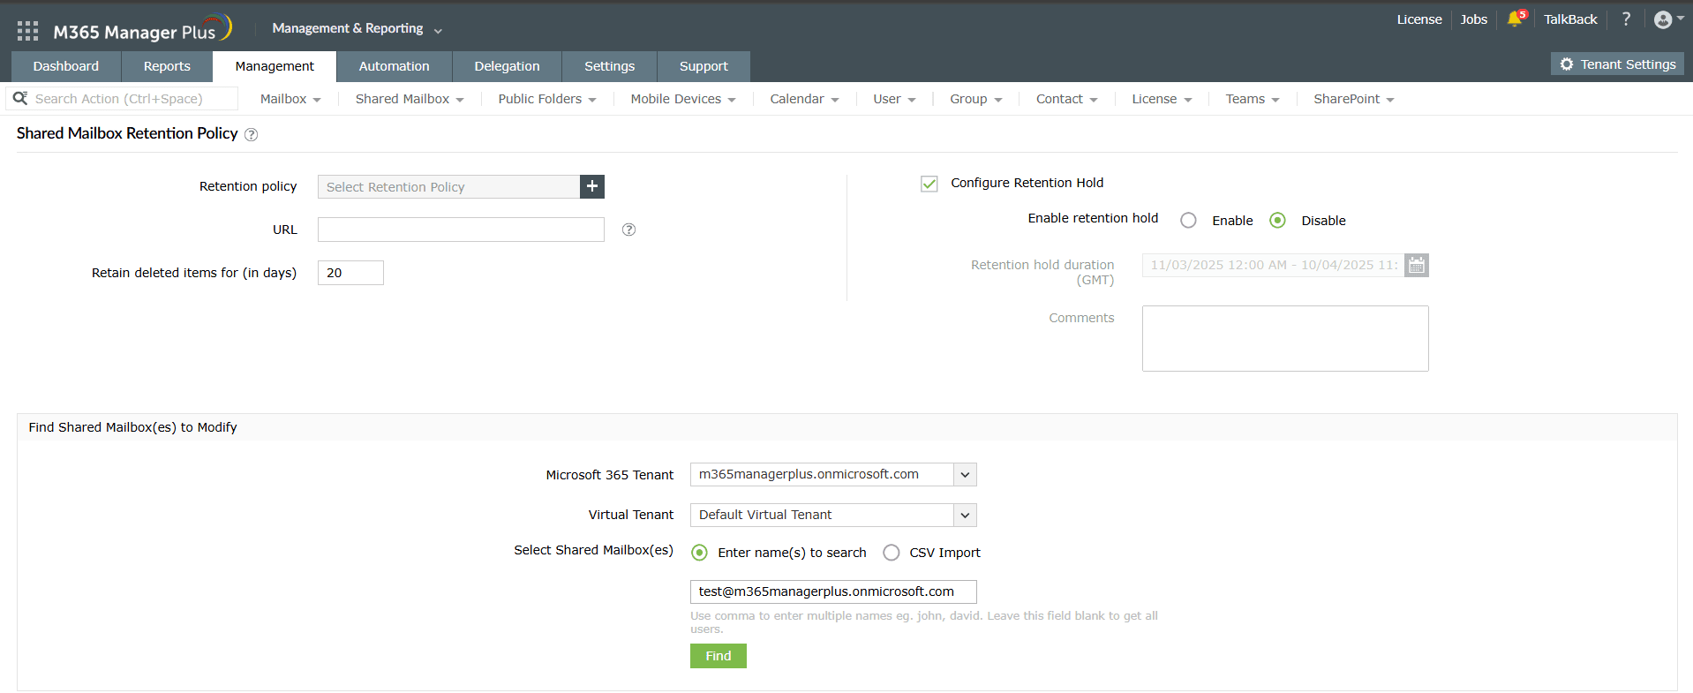Select the Disable retention hold radio button
Image resolution: width=1693 pixels, height=693 pixels.
point(1277,221)
